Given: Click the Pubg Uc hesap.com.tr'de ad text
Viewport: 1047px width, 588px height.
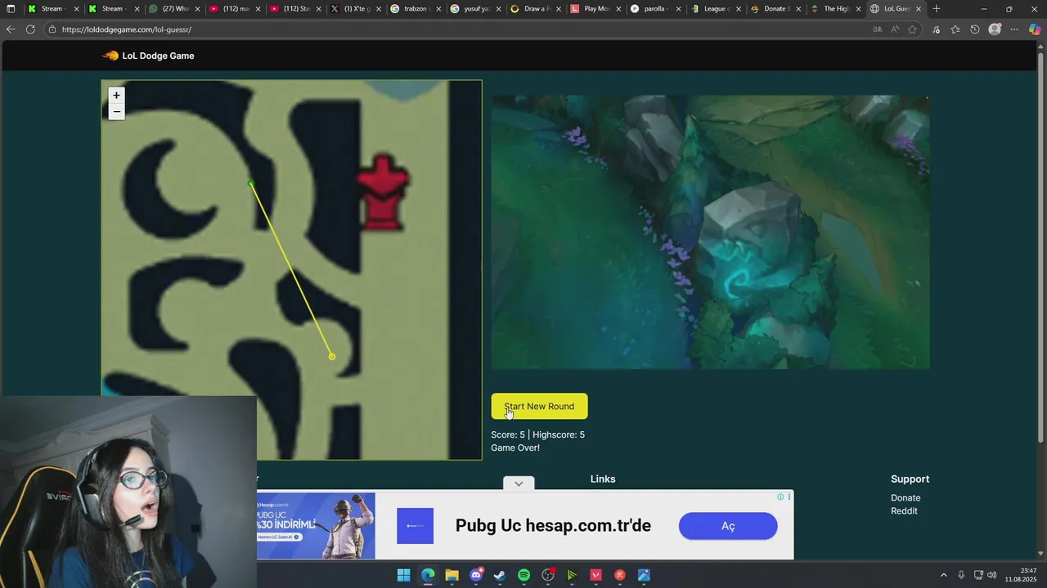Looking at the screenshot, I should pos(553,526).
